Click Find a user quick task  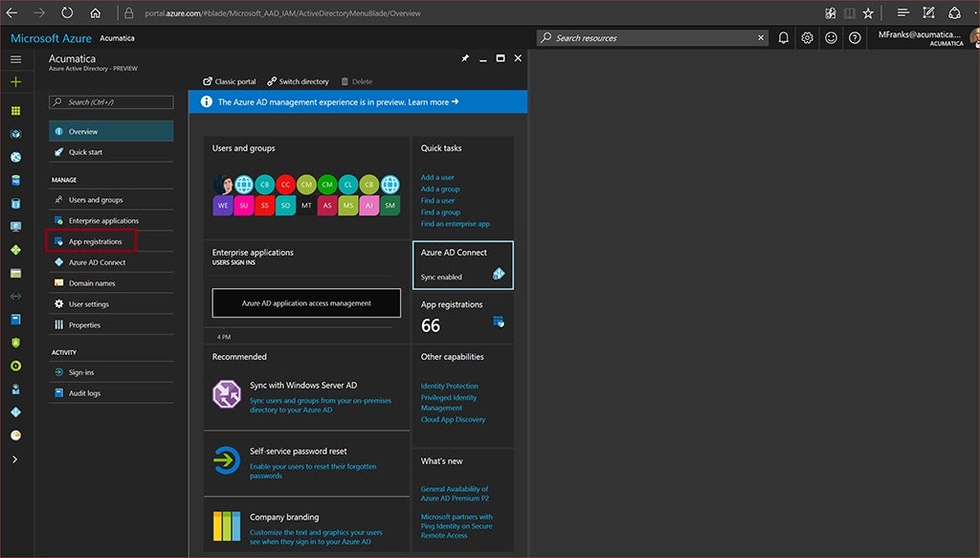tap(437, 201)
